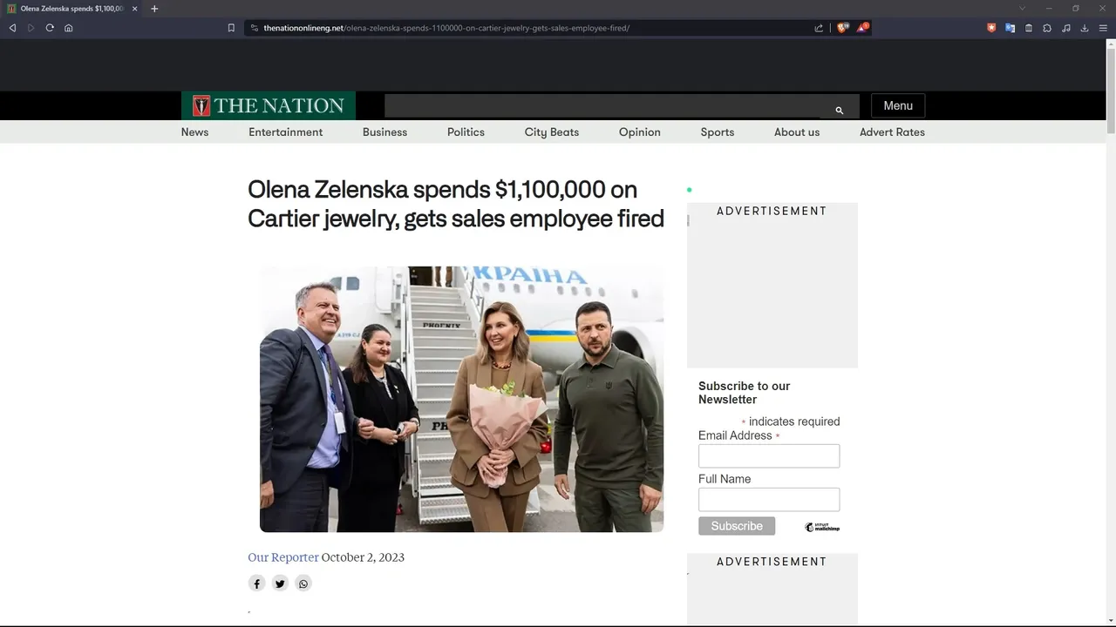The width and height of the screenshot is (1116, 627).
Task: Open the clipboard extension icon
Action: click(x=1029, y=28)
